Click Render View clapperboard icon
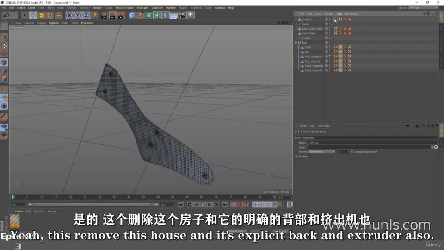 (x=104, y=15)
